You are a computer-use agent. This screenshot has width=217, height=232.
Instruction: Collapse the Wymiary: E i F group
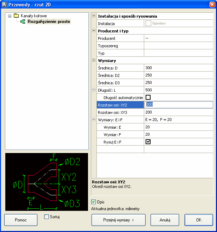(94, 120)
